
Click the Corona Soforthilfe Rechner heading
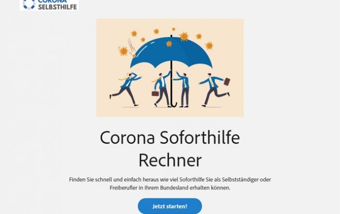click(x=170, y=148)
